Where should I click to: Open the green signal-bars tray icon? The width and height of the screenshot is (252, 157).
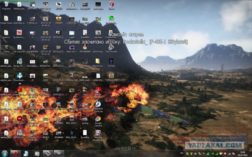(x=217, y=153)
